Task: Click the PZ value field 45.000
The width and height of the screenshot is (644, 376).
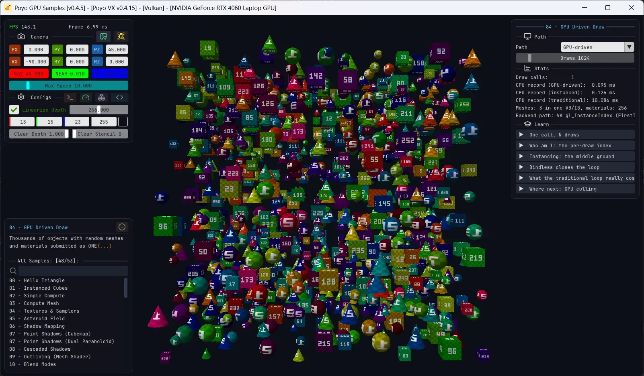Action: click(117, 50)
